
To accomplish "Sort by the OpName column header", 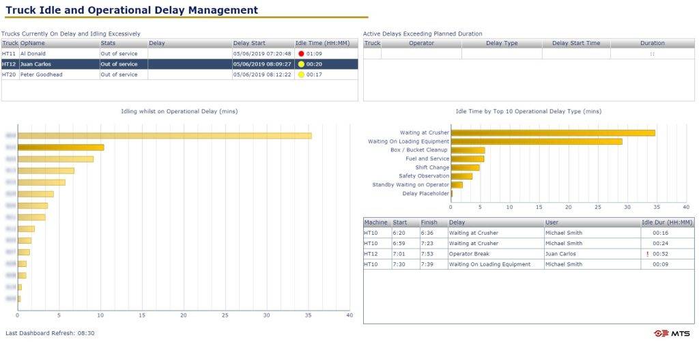I will pyautogui.click(x=59, y=43).
